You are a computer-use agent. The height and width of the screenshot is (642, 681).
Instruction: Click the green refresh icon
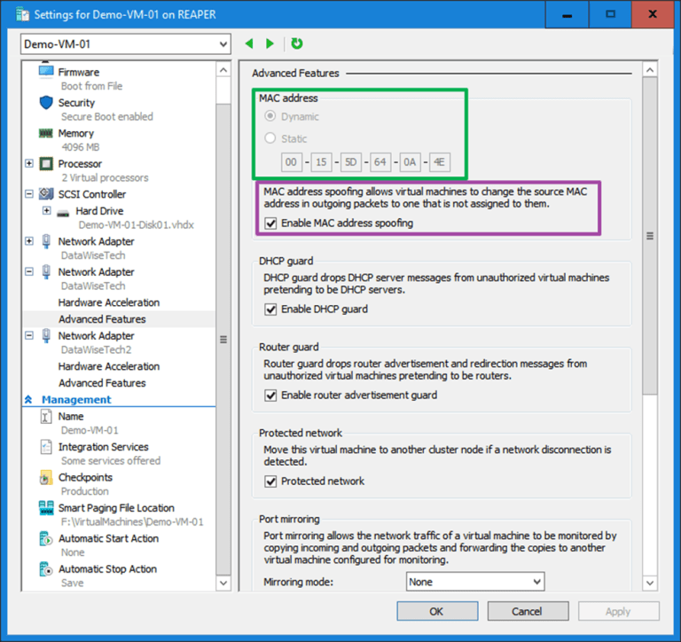296,43
